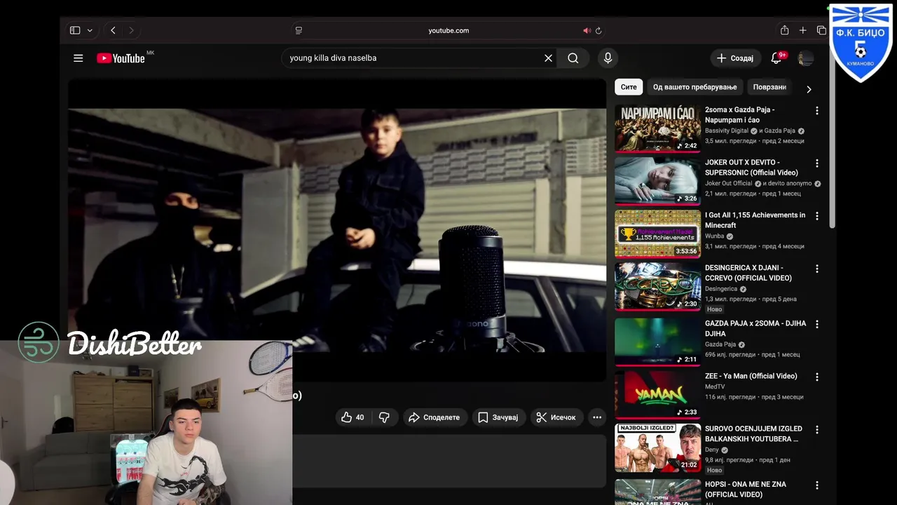The image size is (897, 505).
Task: Open options for SUROVO OCENJUJEM IZGLED video
Action: coord(816,429)
